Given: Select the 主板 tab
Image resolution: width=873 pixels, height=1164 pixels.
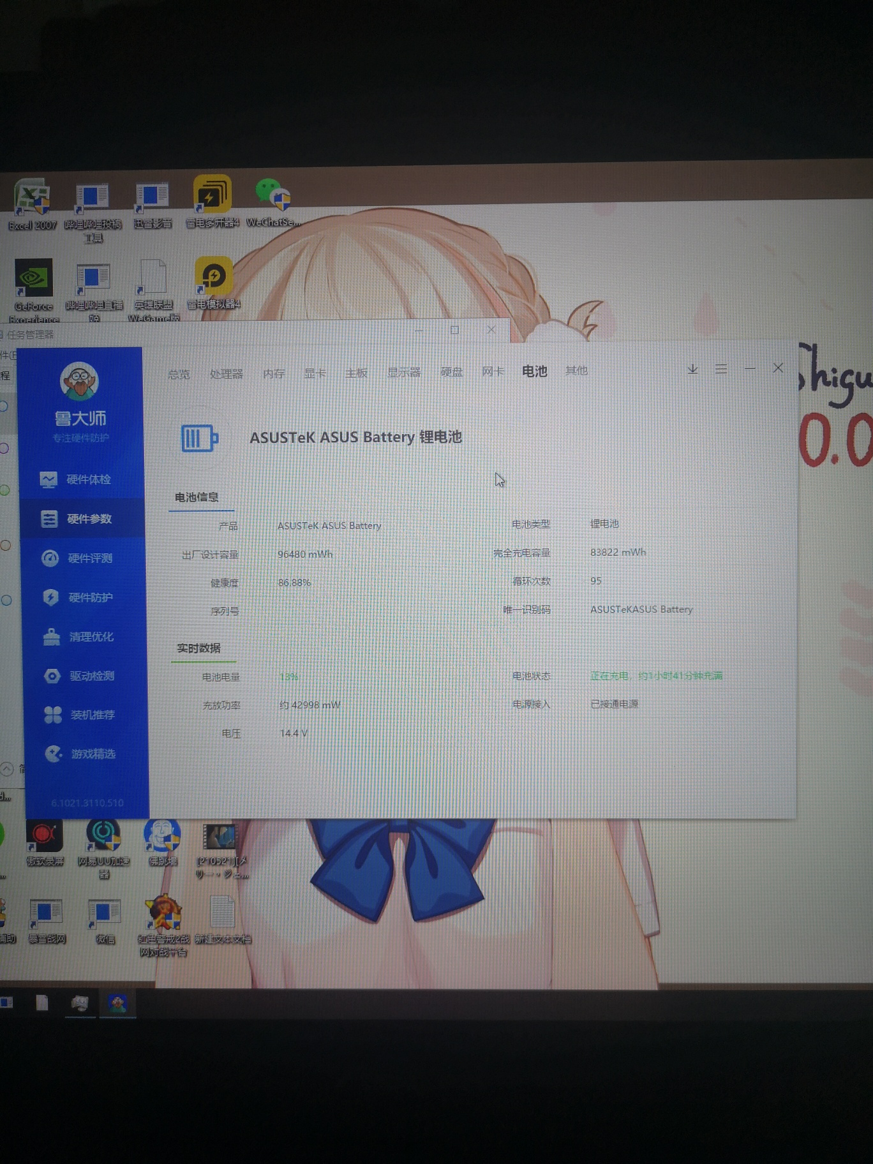Looking at the screenshot, I should [x=356, y=373].
